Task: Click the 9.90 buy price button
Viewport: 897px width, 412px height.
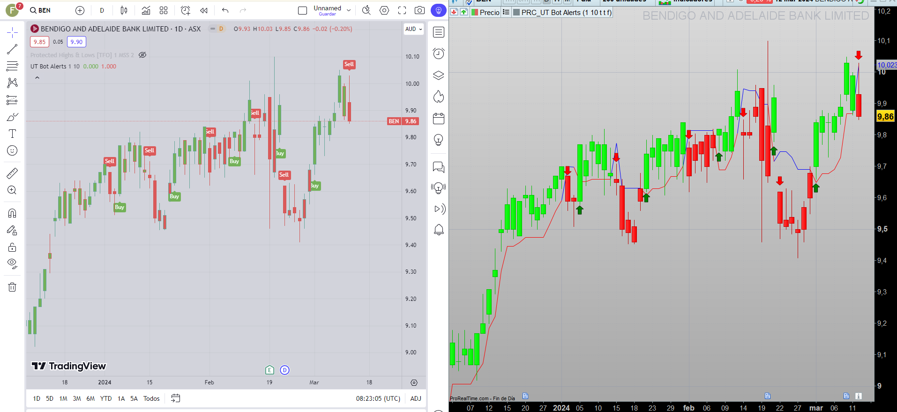Action: point(76,42)
